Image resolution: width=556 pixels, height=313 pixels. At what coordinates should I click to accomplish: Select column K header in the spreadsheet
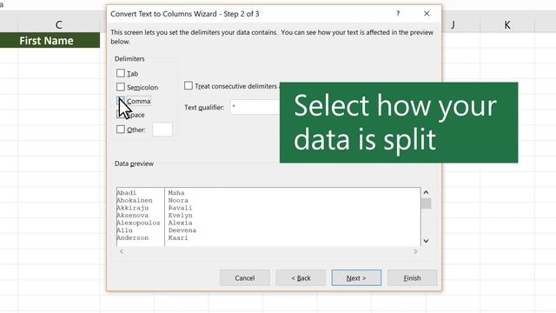tap(507, 24)
